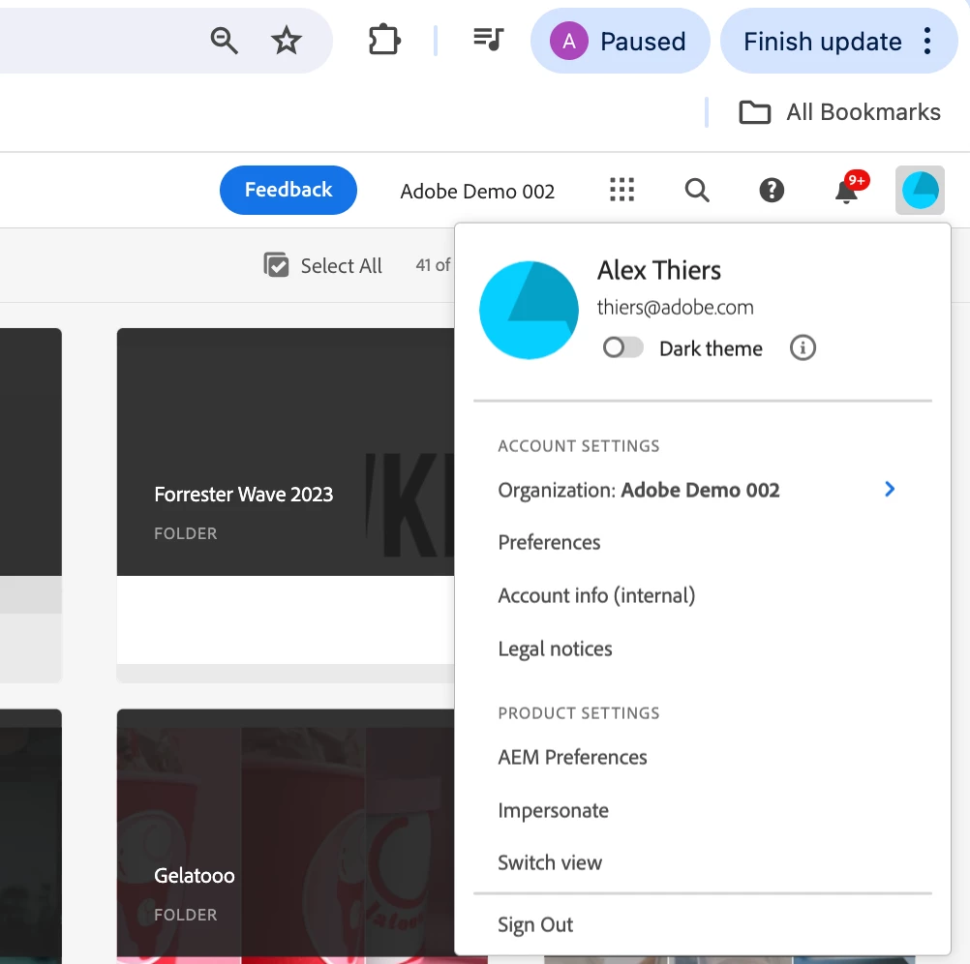Open the media controls icon in Chrome toolbar
The width and height of the screenshot is (970, 964).
[488, 40]
